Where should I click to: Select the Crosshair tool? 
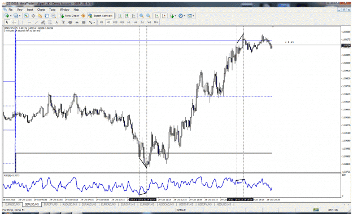pyautogui.click(x=14, y=22)
